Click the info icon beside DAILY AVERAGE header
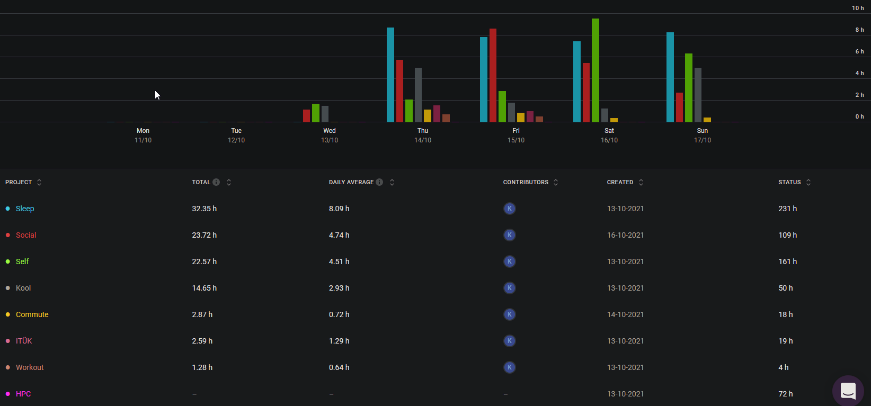Screen dimensions: 871x406 tap(379, 182)
